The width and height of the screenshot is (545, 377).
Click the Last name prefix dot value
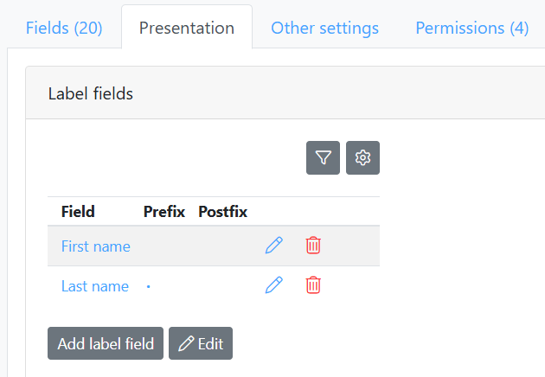149,286
